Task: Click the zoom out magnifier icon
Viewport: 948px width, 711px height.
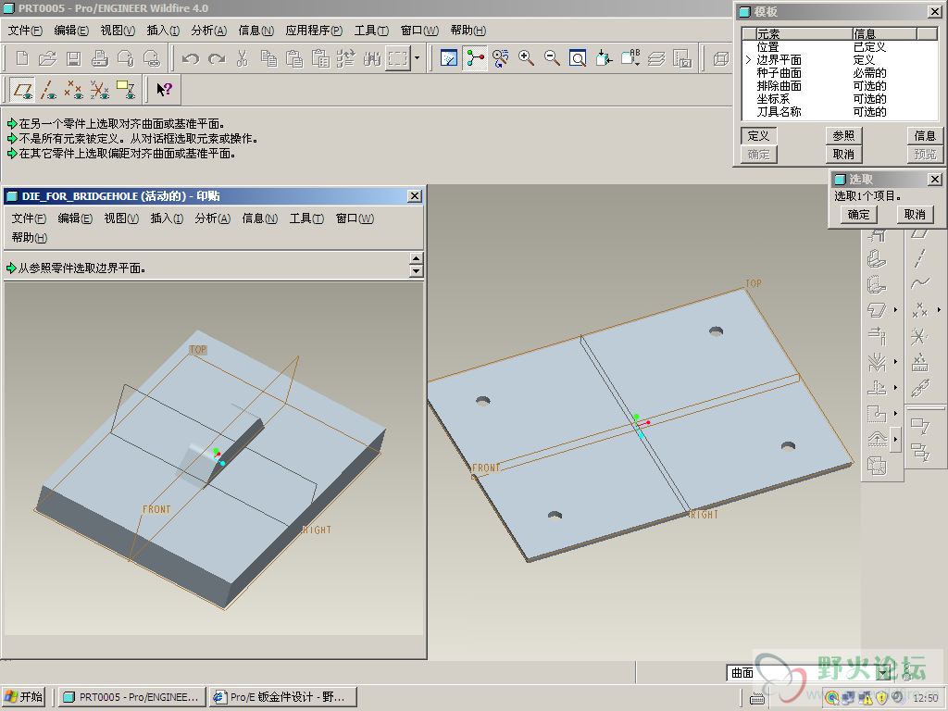Action: (552, 58)
